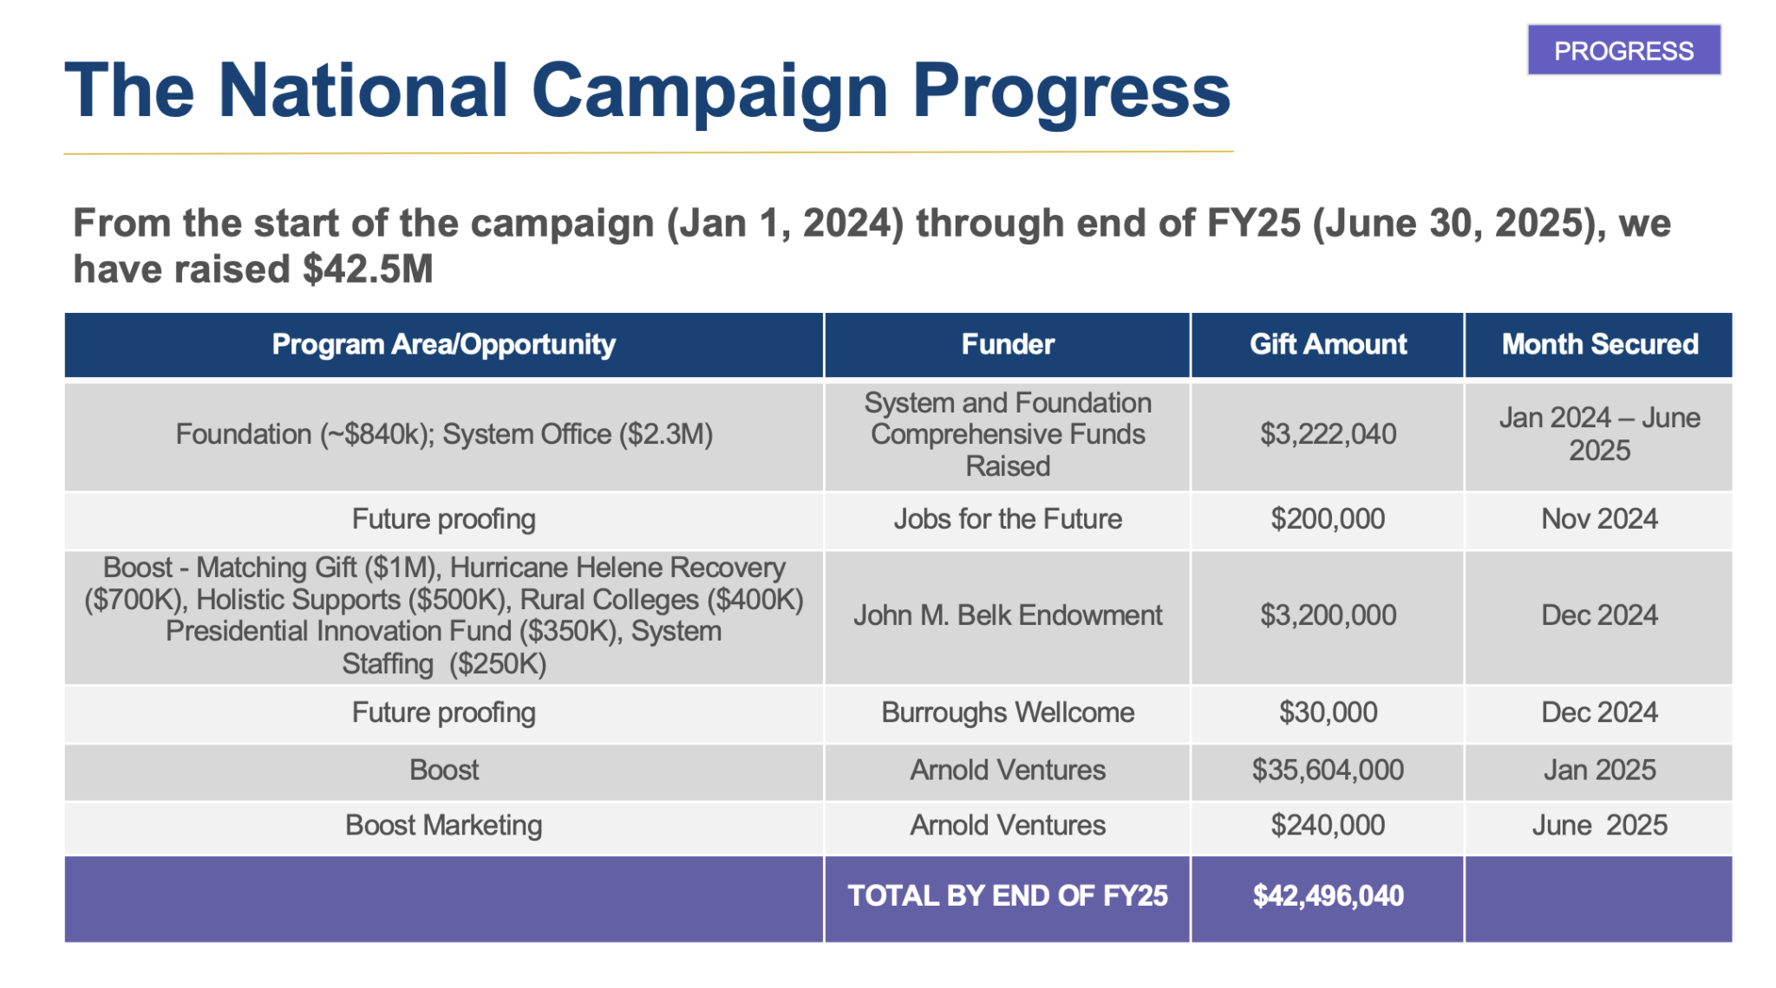
Task: Click the slide title National Campaign Progress
Action: click(647, 91)
